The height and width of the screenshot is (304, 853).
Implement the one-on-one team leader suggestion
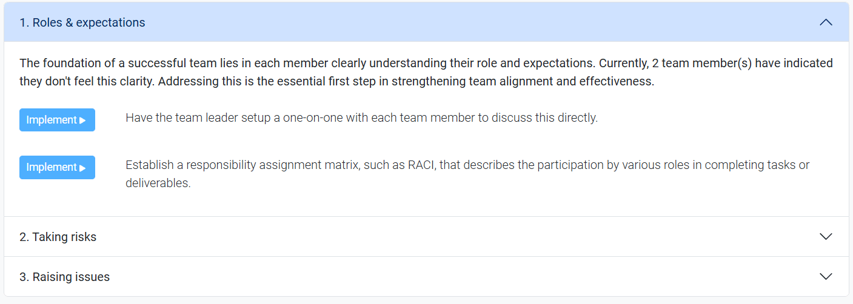(x=57, y=120)
